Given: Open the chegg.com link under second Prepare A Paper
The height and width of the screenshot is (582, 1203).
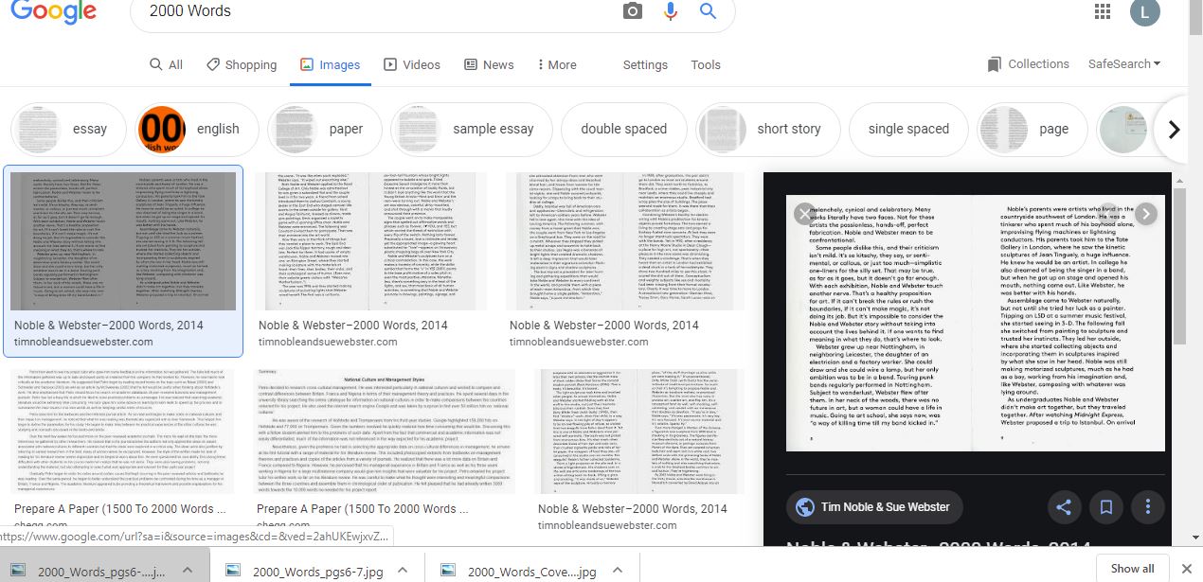Looking at the screenshot, I should point(282,525).
